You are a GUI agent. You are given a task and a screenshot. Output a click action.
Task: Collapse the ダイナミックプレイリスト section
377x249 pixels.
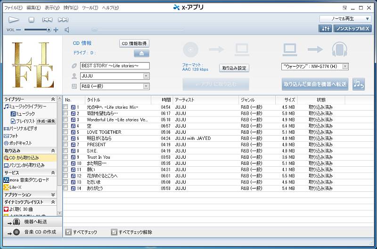tap(53, 202)
